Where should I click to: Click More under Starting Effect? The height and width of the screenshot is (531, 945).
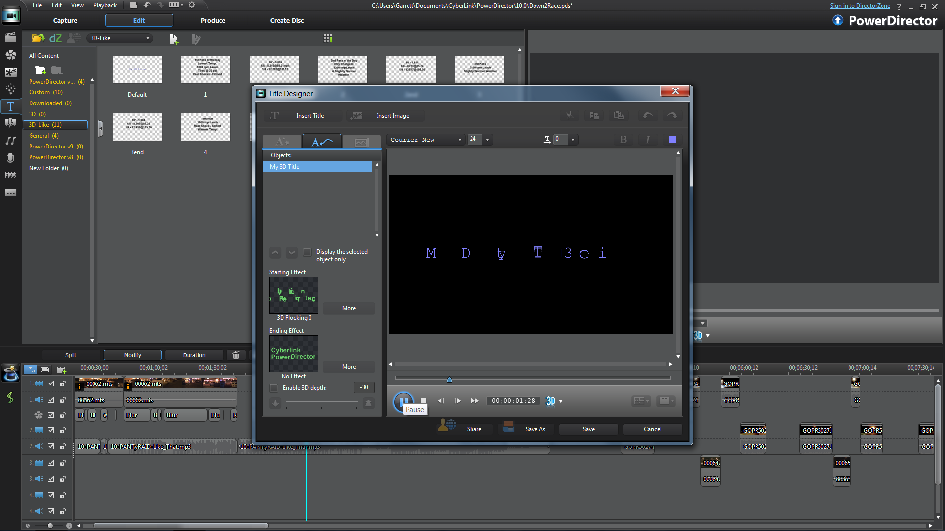pyautogui.click(x=349, y=308)
